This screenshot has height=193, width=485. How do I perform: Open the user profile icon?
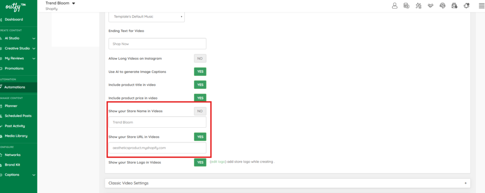point(395,6)
